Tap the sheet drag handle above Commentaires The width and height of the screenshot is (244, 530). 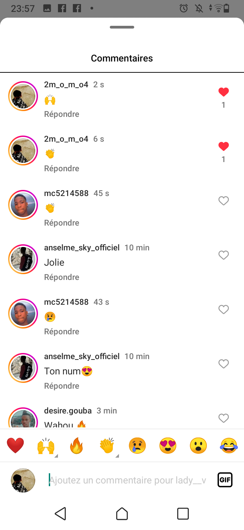pyautogui.click(x=122, y=27)
